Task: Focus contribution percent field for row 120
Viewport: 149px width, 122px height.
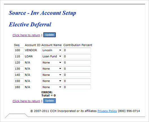Action: point(77,63)
